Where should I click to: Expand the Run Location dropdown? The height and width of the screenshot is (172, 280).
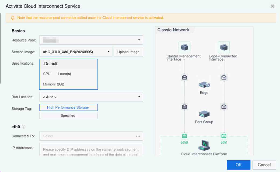point(91,96)
